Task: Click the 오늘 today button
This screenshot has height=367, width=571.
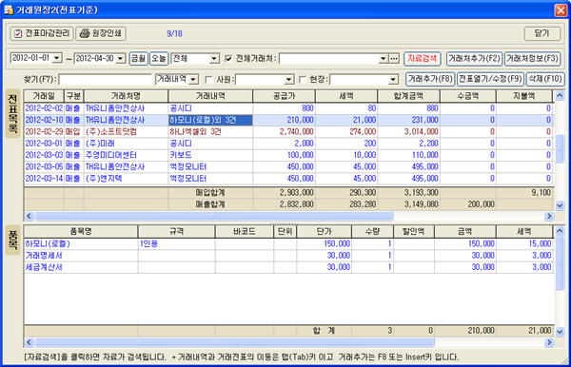Action: point(158,58)
